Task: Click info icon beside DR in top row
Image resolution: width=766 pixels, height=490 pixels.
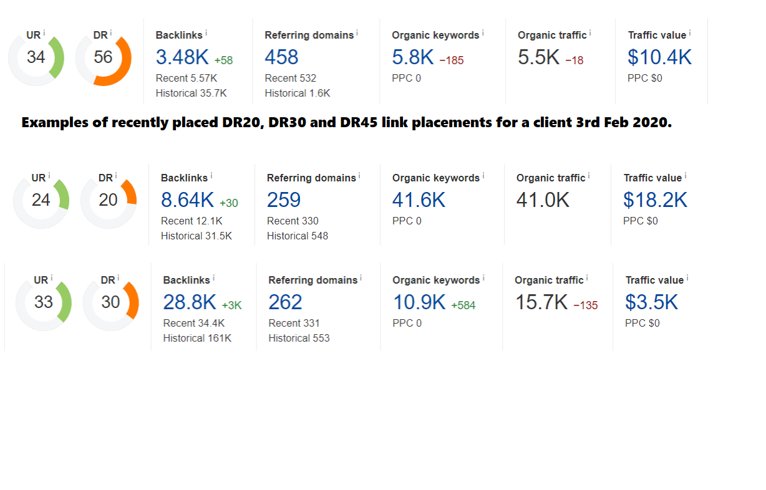Action: coord(111,33)
